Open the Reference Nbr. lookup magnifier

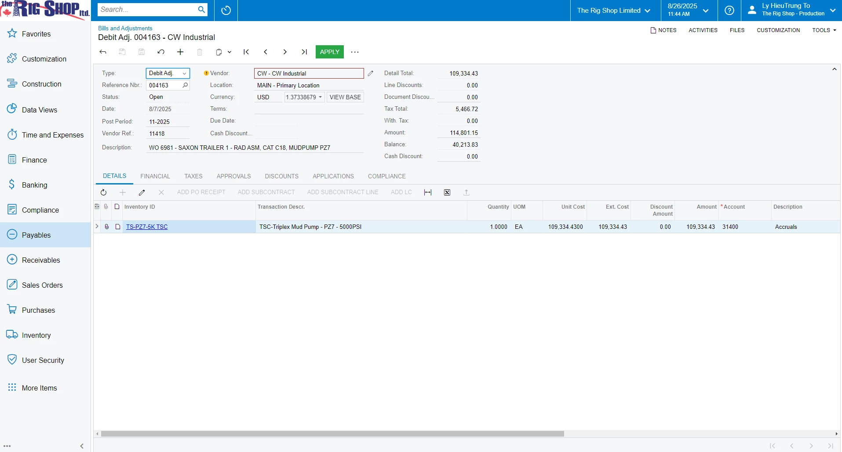click(185, 85)
